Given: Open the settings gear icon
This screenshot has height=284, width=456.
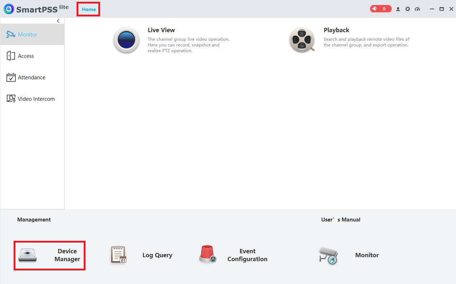Looking at the screenshot, I should pyautogui.click(x=408, y=9).
